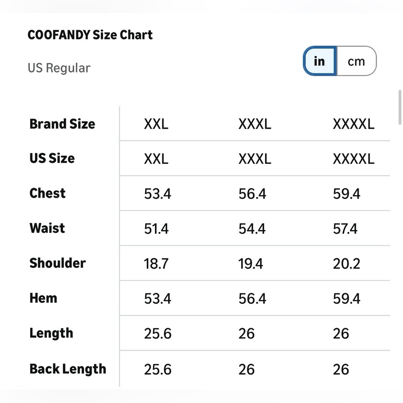
Task: Click the XXXL US Size cell
Action: tap(255, 159)
